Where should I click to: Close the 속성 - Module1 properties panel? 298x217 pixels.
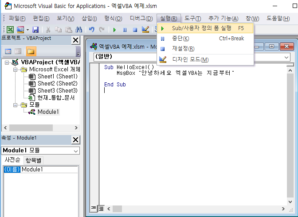pos(76,140)
